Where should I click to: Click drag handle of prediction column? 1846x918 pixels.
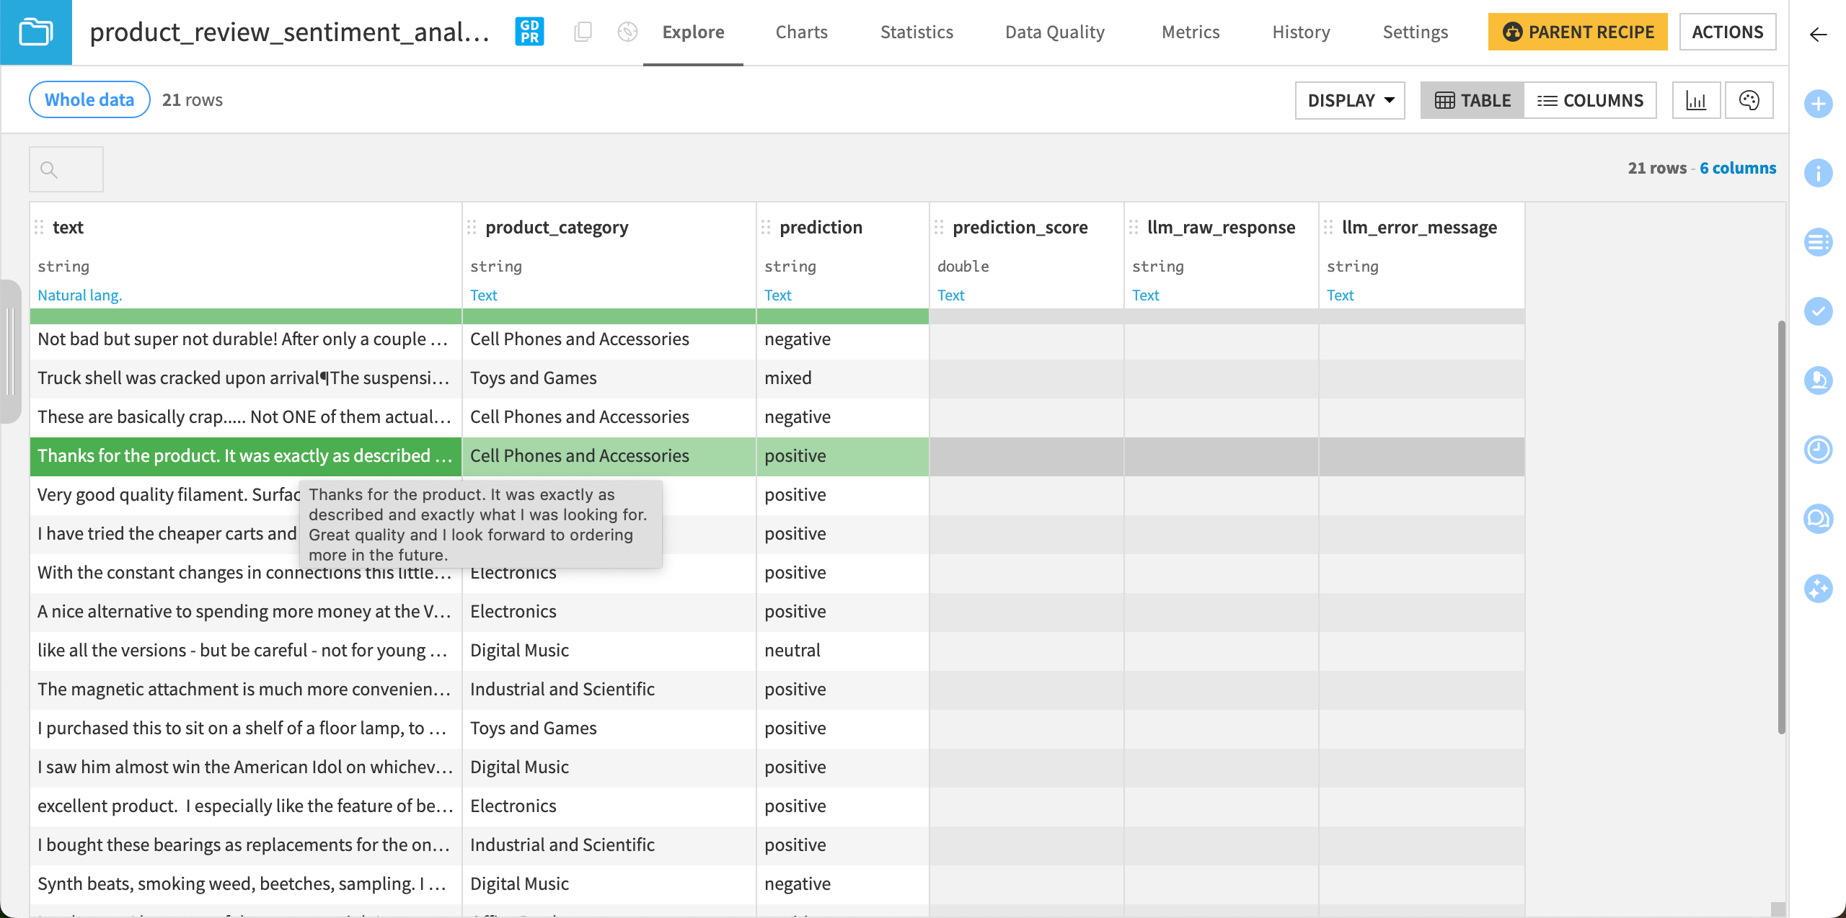point(766,228)
